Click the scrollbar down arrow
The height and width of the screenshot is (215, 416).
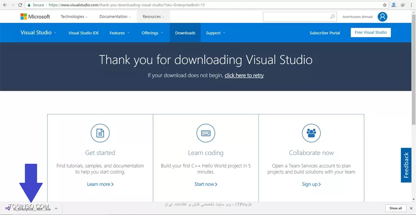pyautogui.click(x=414, y=199)
